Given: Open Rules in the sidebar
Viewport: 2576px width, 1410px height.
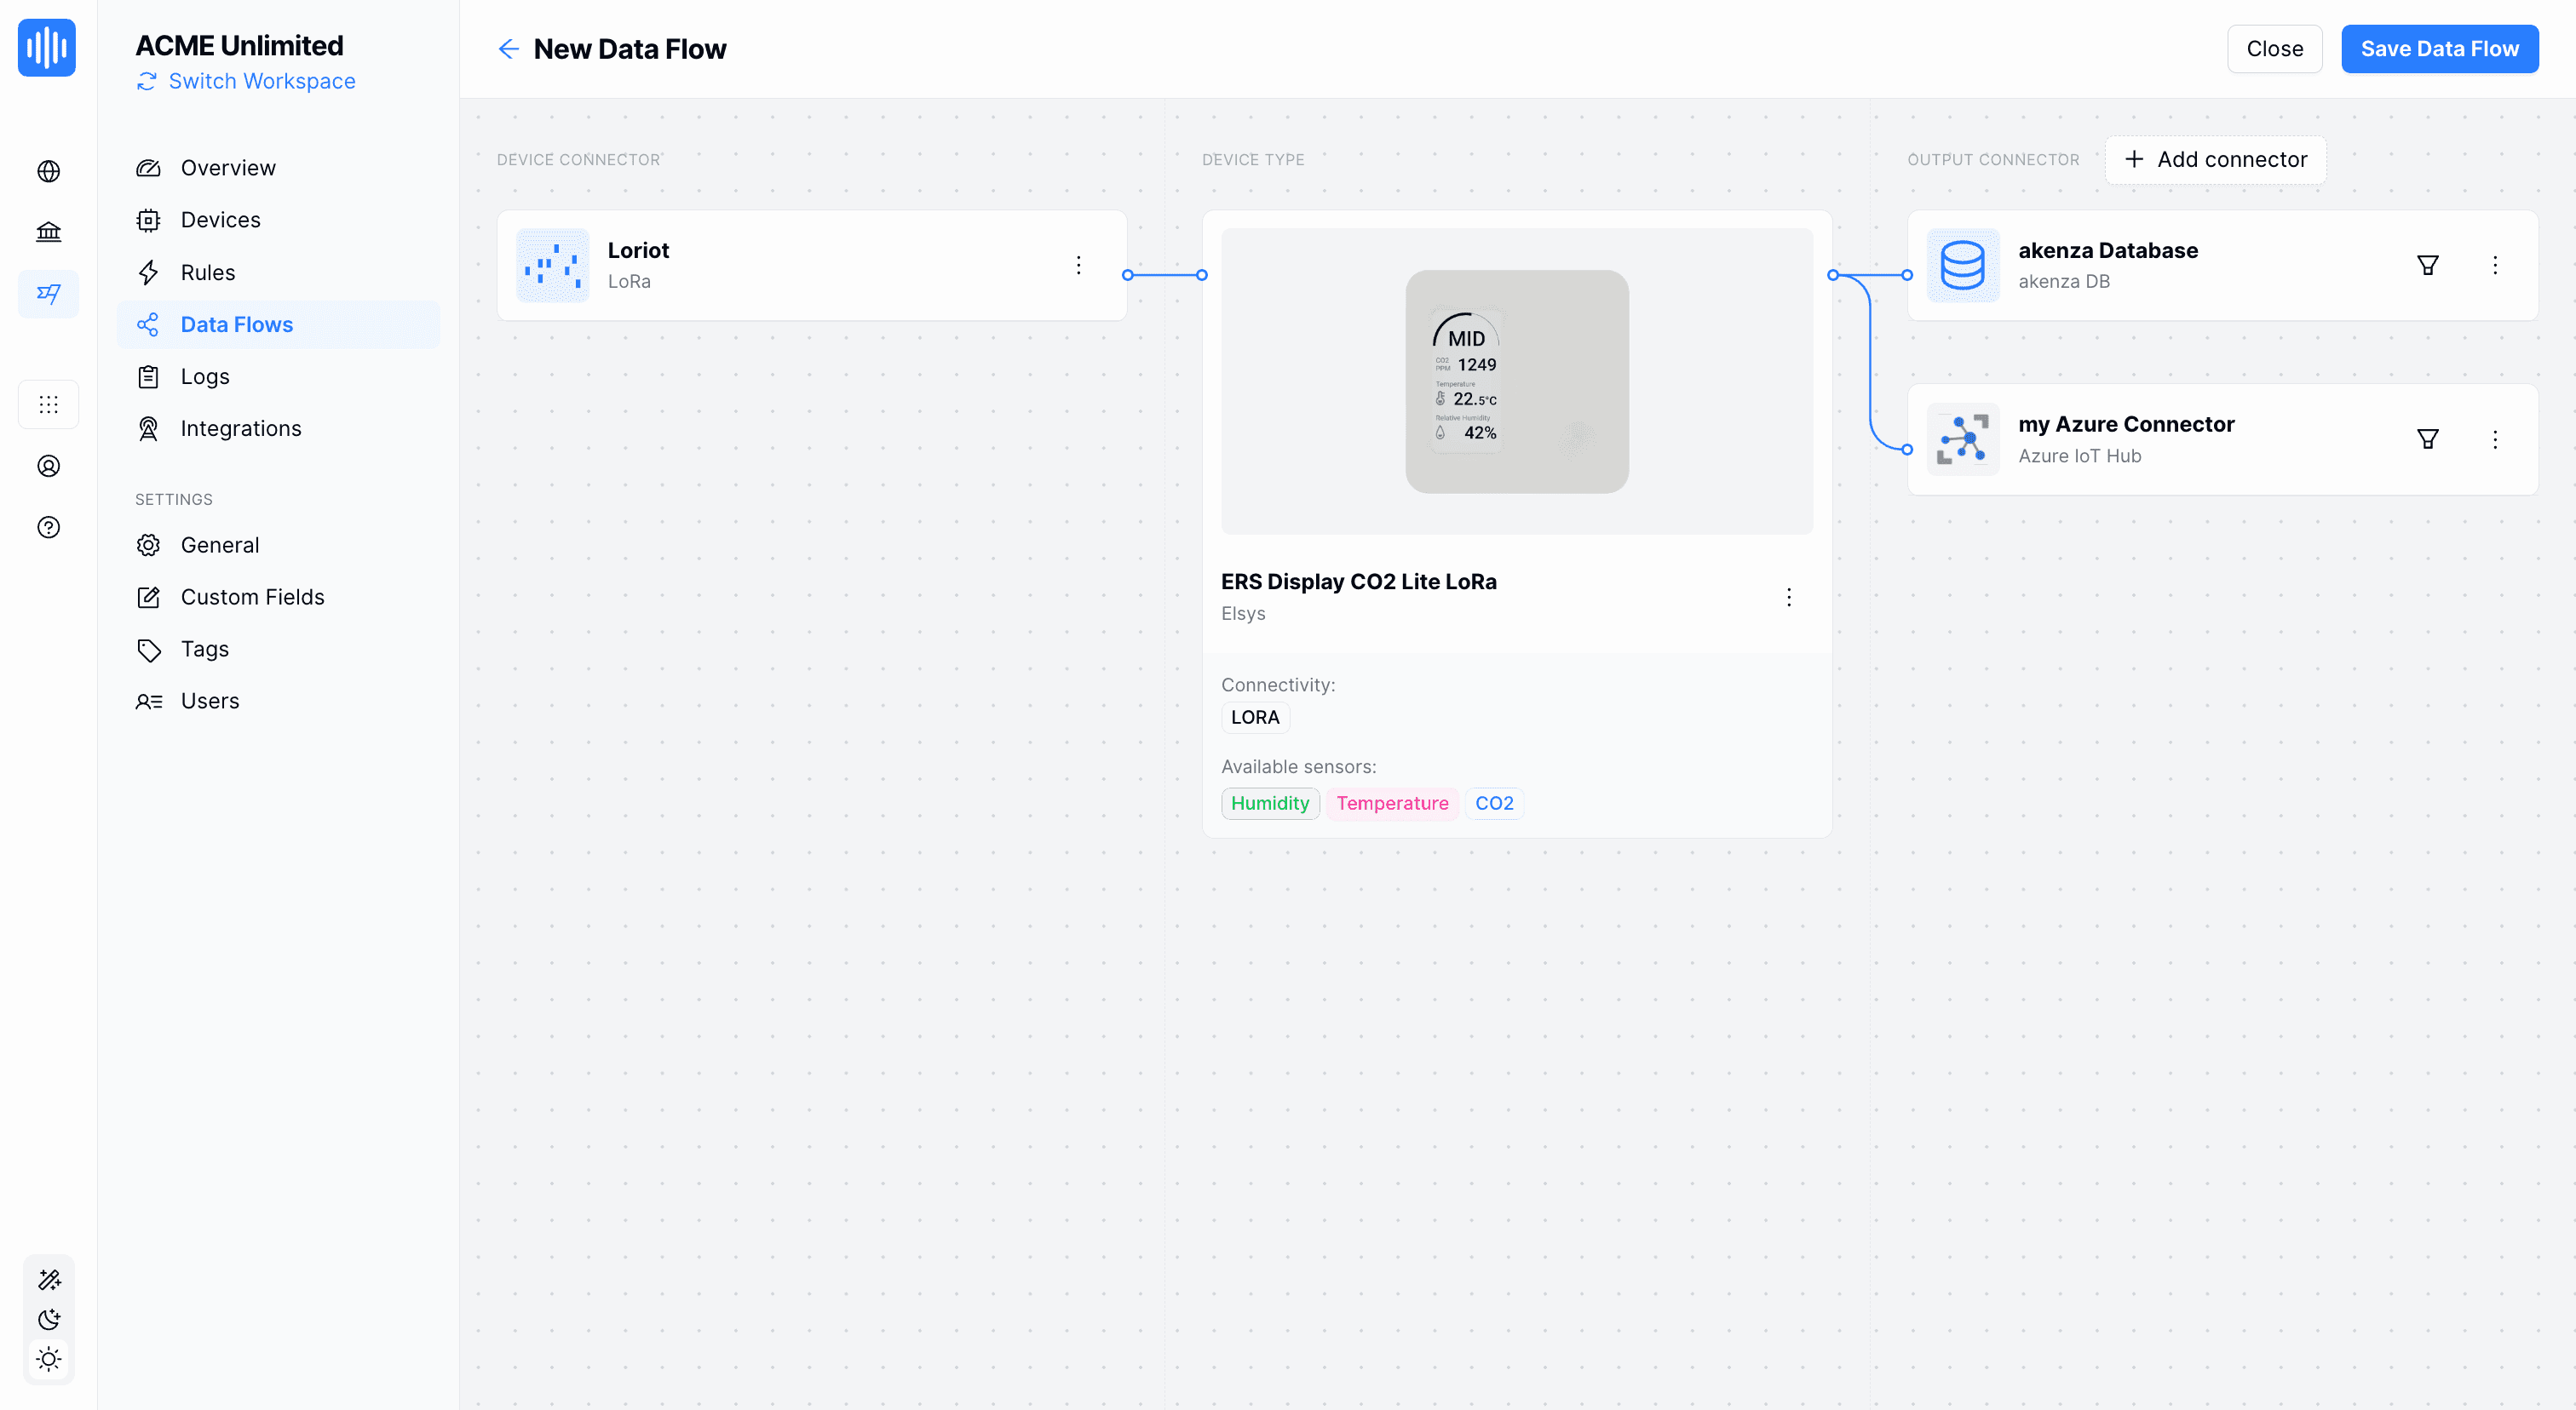Looking at the screenshot, I should [x=278, y=272].
